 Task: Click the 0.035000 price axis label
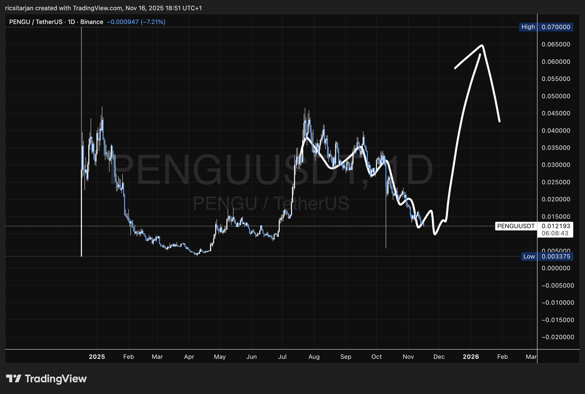click(556, 148)
